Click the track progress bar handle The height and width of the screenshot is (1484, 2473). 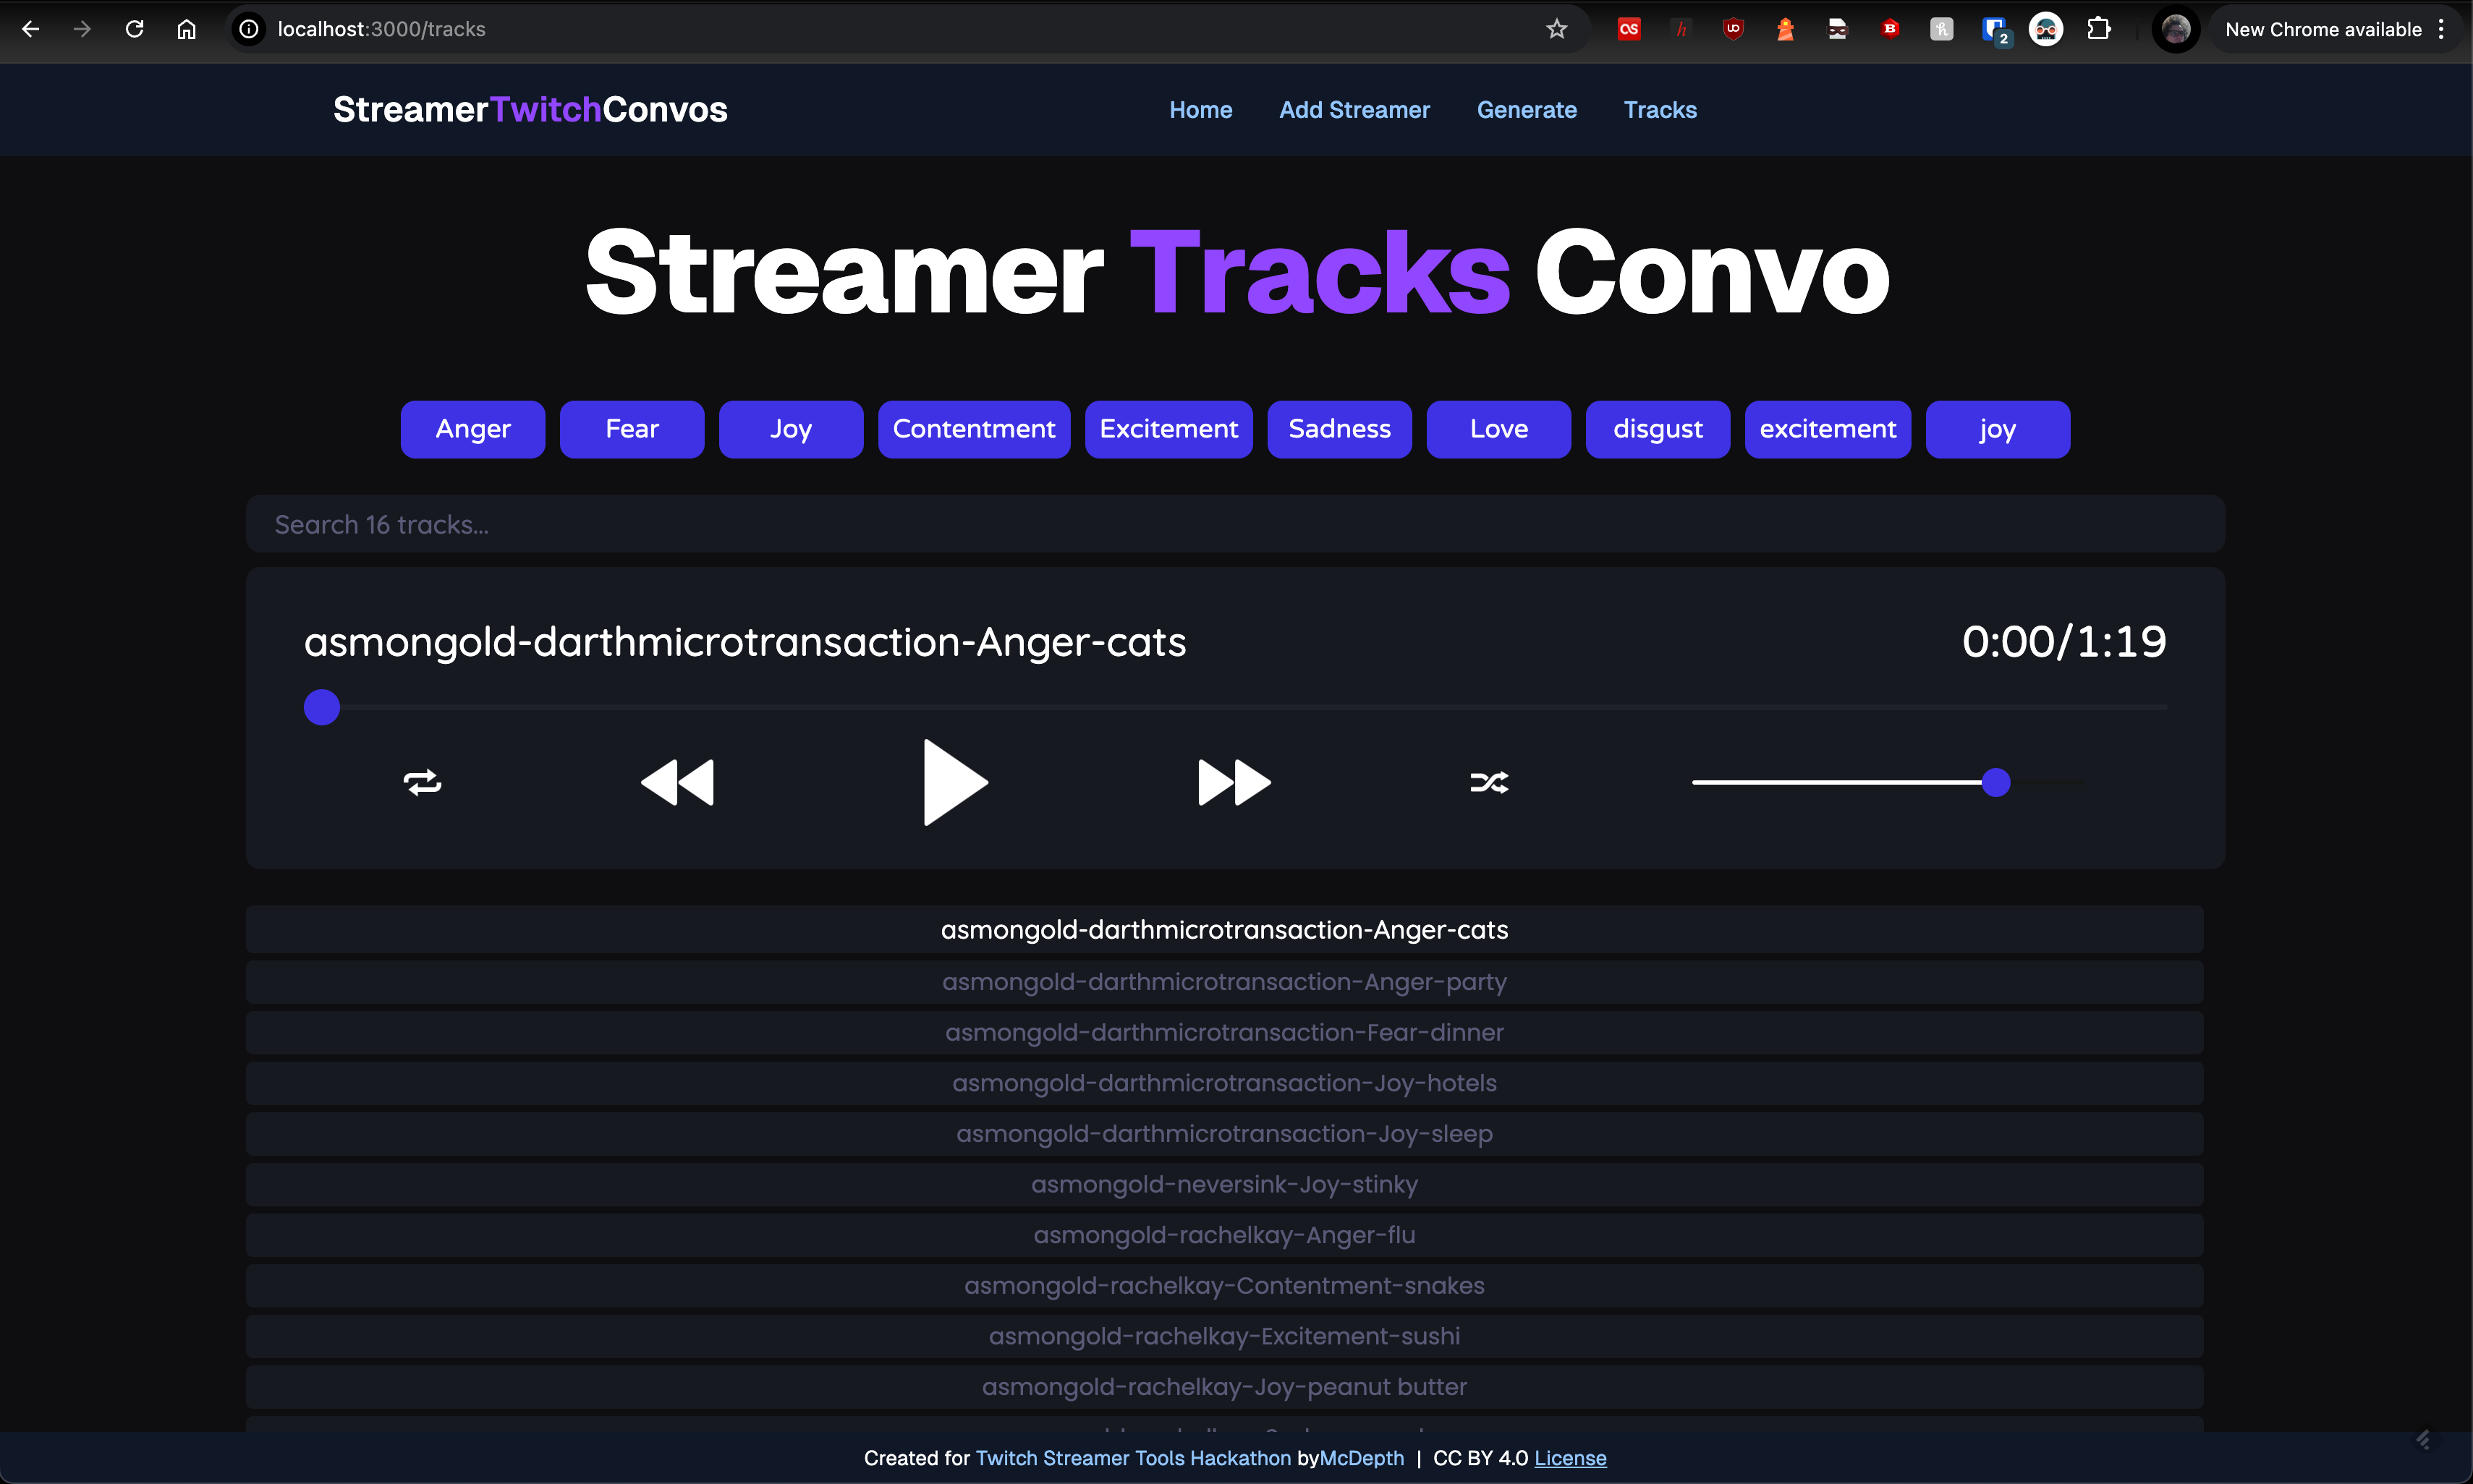(322, 707)
